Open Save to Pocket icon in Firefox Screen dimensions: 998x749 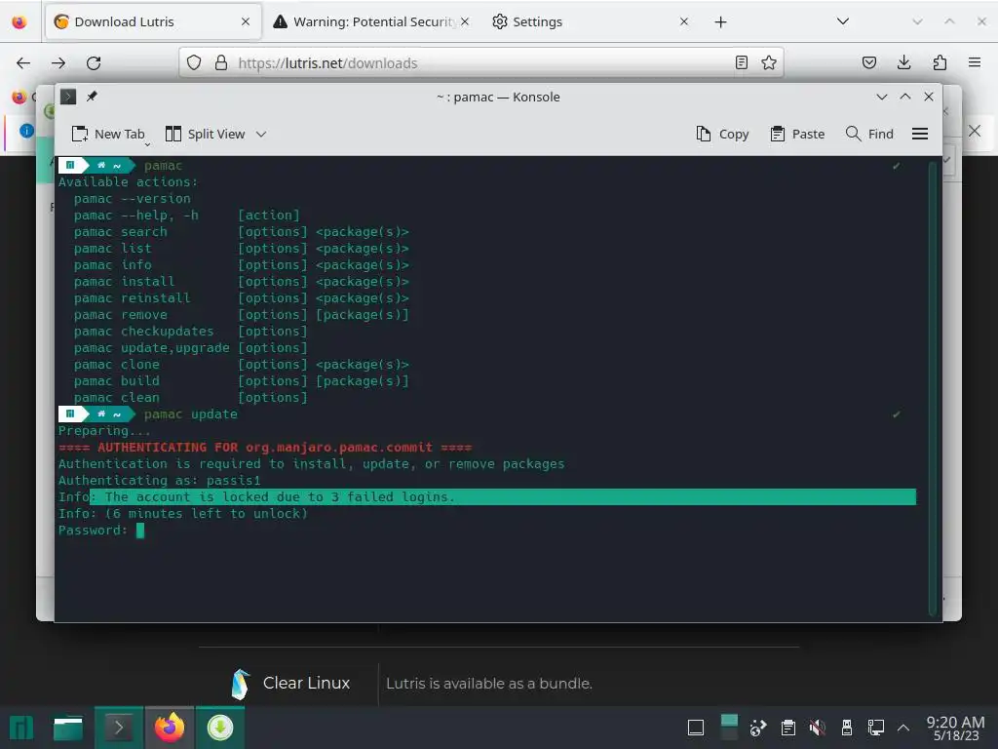point(869,62)
